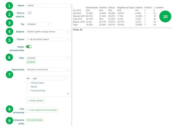Open the Segmentacja dropdown

pyautogui.click(x=48, y=70)
